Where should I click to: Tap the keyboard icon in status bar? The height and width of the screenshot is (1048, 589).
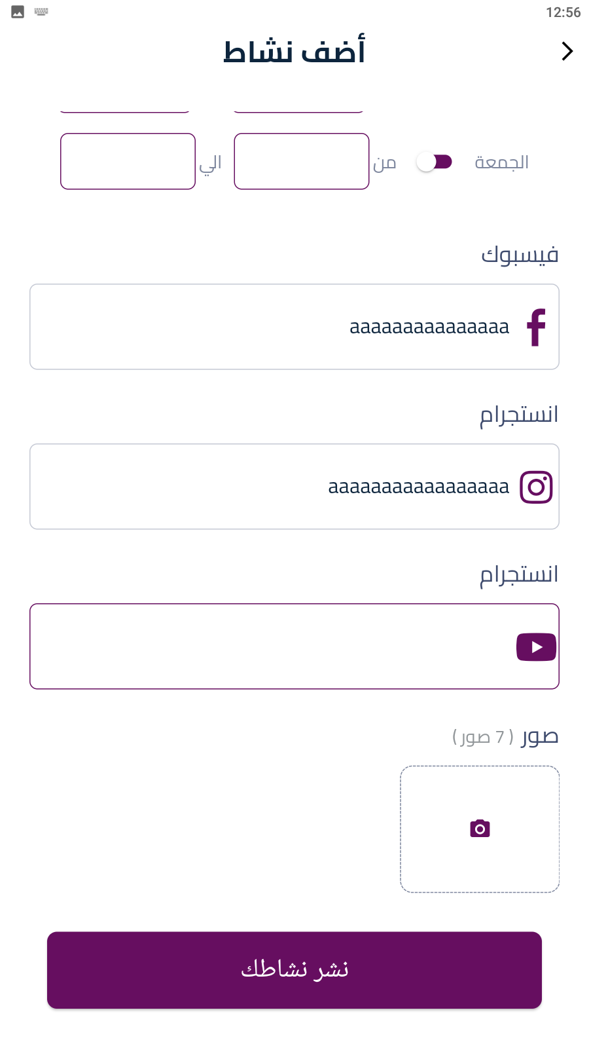click(41, 12)
